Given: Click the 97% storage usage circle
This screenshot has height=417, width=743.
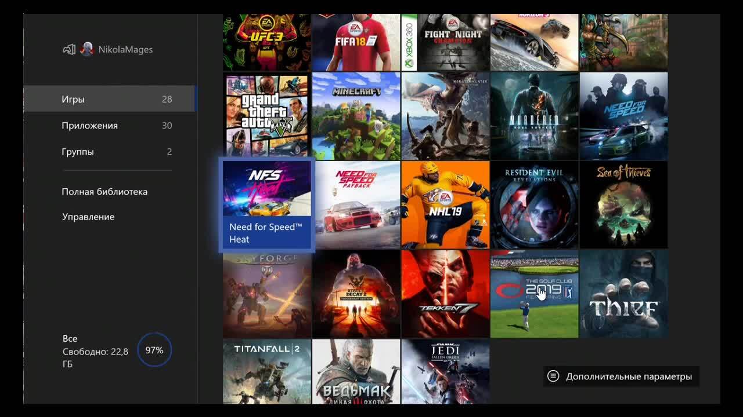Looking at the screenshot, I should (x=154, y=350).
